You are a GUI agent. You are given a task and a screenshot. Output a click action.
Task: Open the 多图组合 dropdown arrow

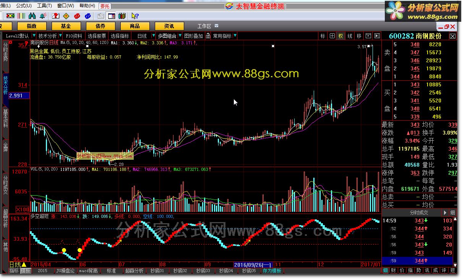(x=180, y=36)
